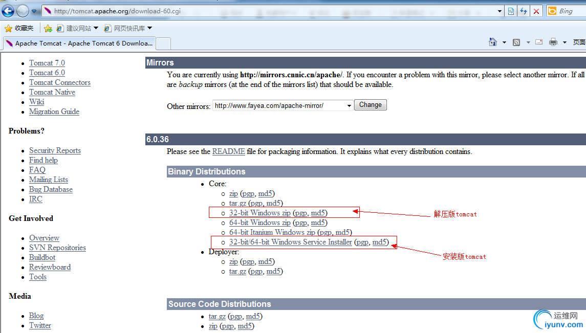Open the Blog link
The width and height of the screenshot is (586, 333).
click(36, 316)
